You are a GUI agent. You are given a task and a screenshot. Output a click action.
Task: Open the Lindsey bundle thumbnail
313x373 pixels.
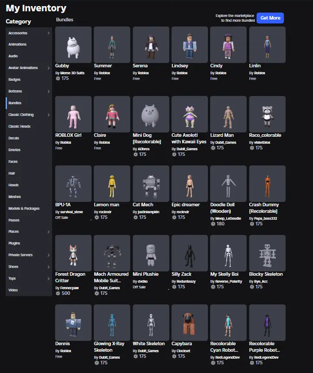tap(190, 45)
